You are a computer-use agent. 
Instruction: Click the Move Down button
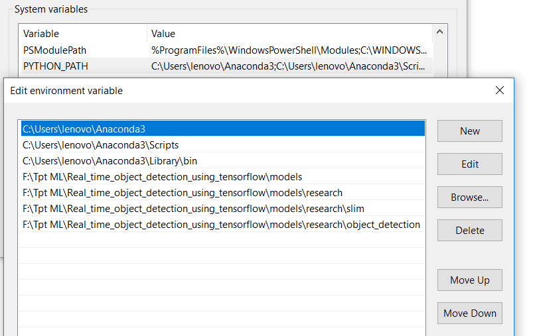[x=469, y=313]
